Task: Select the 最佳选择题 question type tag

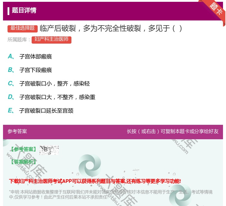Action: click(23, 28)
